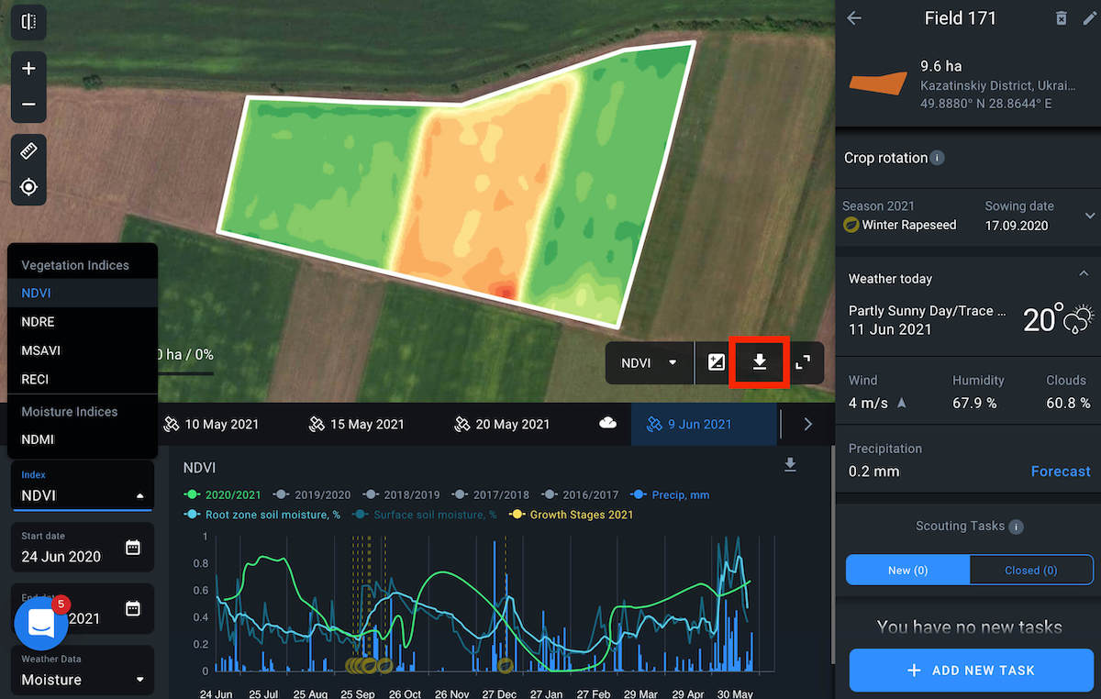Open the NDVI layer dropdown on map
1101x699 pixels.
[649, 362]
